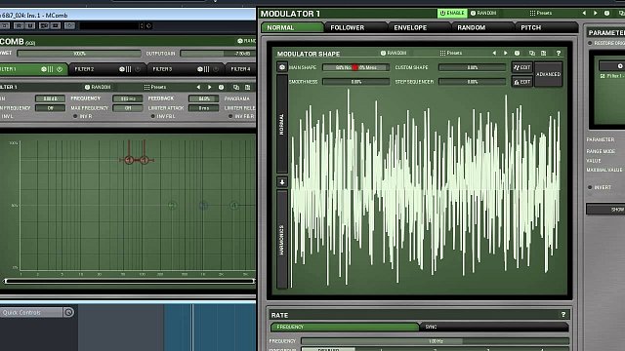Switch to the Random modulator tab
625x351 pixels.
[482, 27]
